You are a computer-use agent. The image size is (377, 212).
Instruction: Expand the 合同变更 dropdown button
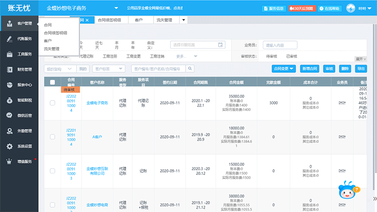pyautogui.click(x=284, y=69)
